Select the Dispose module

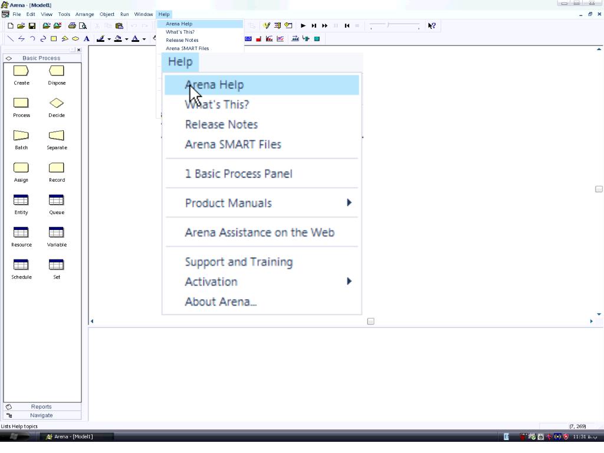click(x=57, y=75)
